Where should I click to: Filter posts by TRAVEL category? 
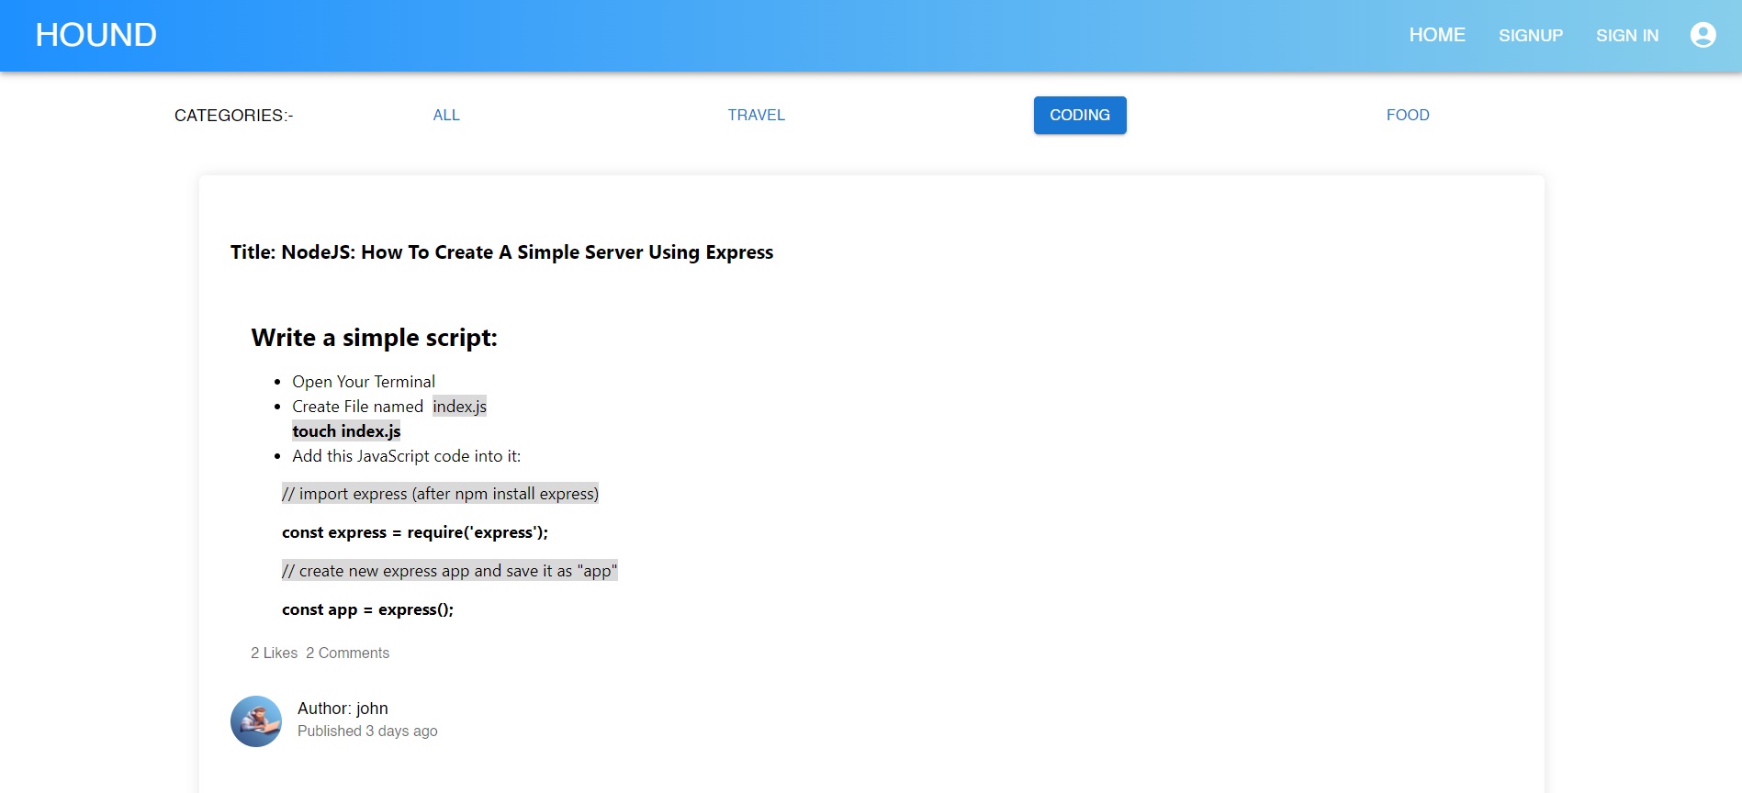(756, 116)
